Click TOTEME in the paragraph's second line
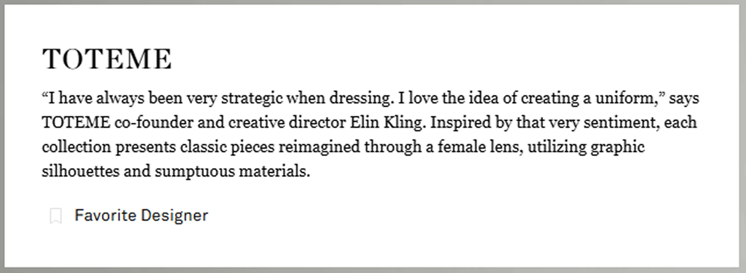Viewport: 746px width, 273px height. [76, 122]
